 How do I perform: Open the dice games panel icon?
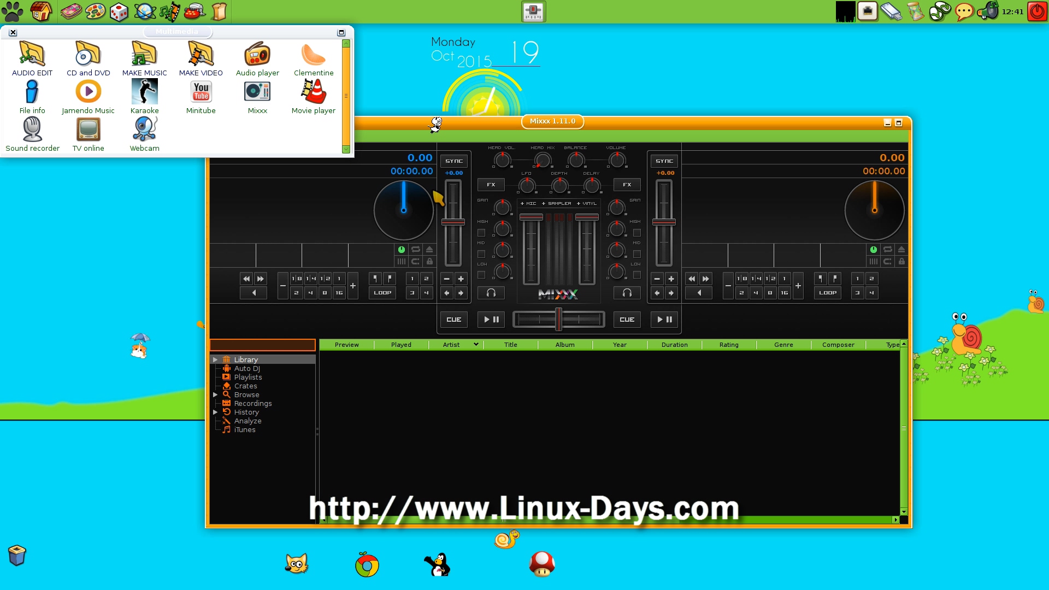pos(119,11)
